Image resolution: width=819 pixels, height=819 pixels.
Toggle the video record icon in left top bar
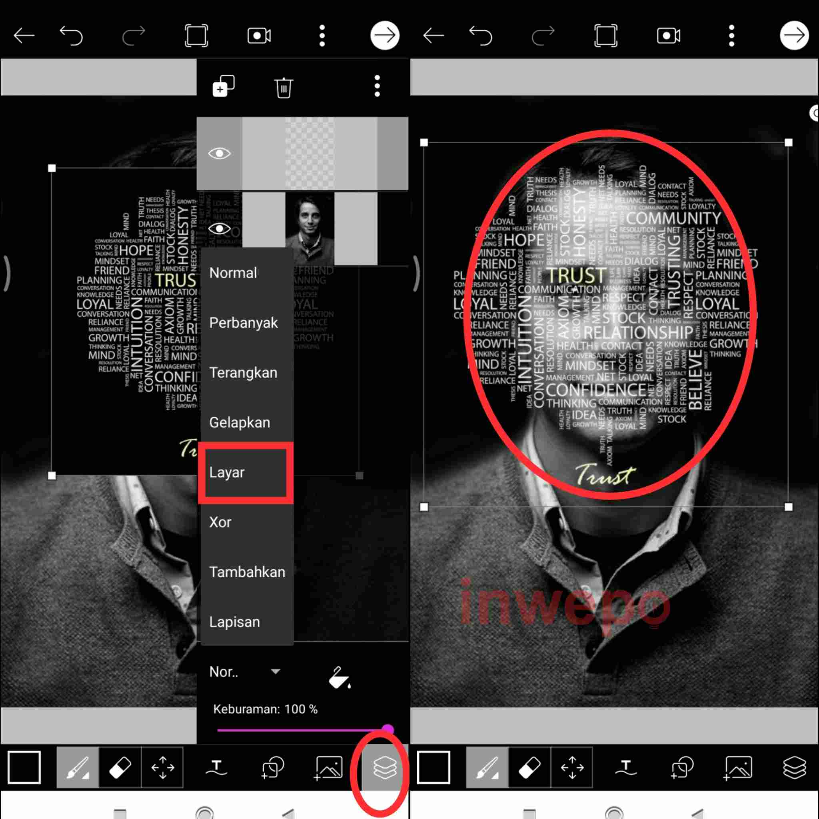pyautogui.click(x=259, y=36)
